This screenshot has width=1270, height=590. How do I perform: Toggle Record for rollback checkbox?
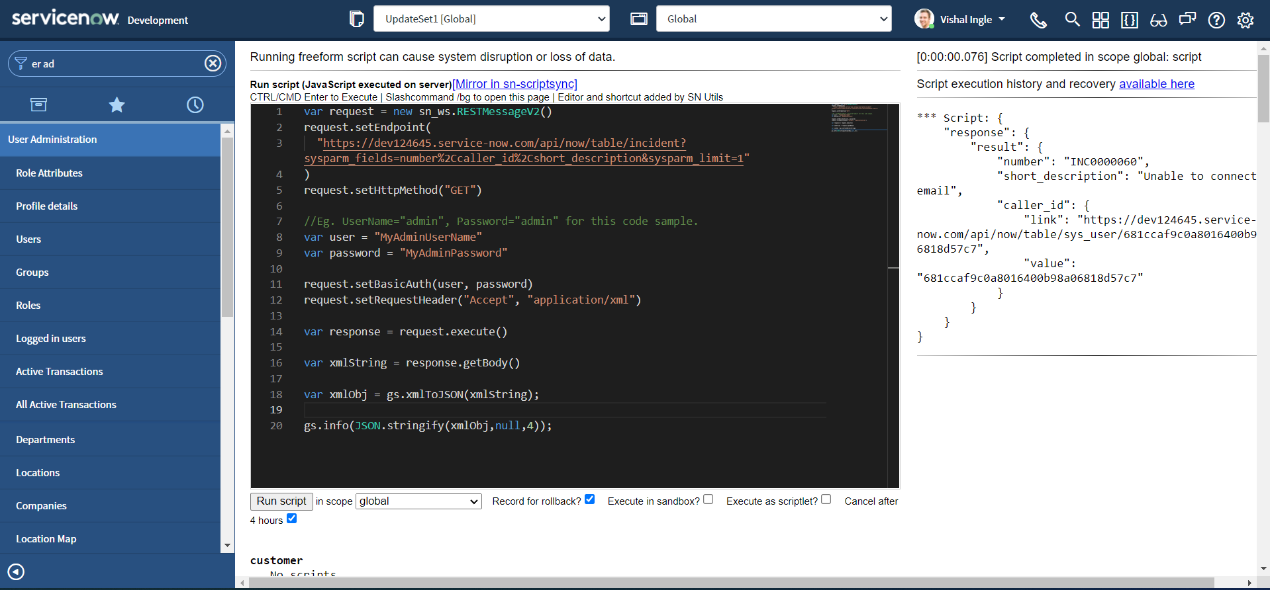click(x=590, y=499)
